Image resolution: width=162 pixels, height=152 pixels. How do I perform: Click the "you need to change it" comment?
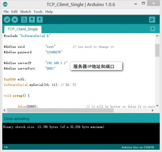click(93, 47)
